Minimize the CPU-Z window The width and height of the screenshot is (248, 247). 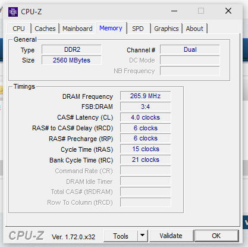[174, 11]
